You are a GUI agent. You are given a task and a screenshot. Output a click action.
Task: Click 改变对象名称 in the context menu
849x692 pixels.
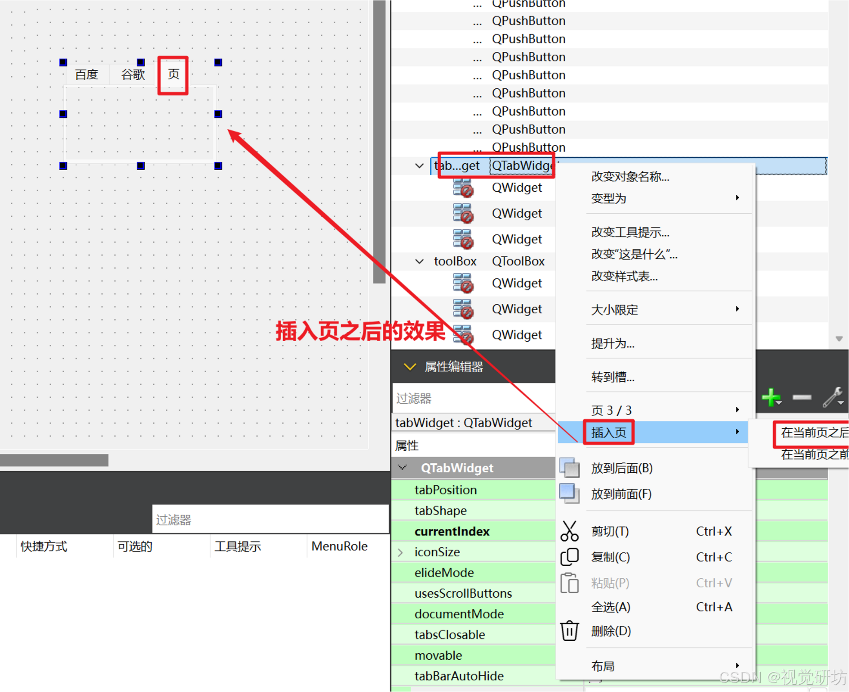pos(630,177)
